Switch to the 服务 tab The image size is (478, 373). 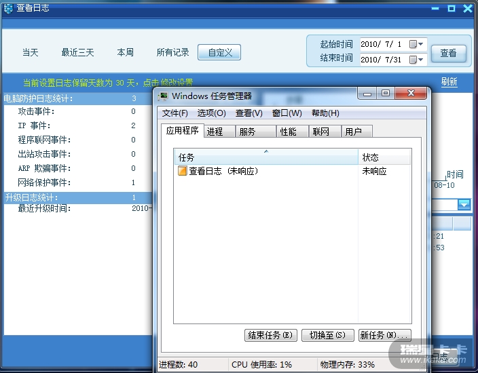(x=255, y=132)
